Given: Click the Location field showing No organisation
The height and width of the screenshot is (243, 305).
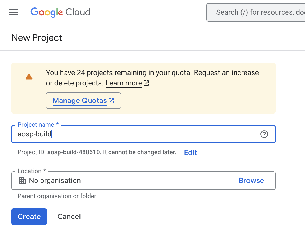Looking at the screenshot, I should point(124,181).
